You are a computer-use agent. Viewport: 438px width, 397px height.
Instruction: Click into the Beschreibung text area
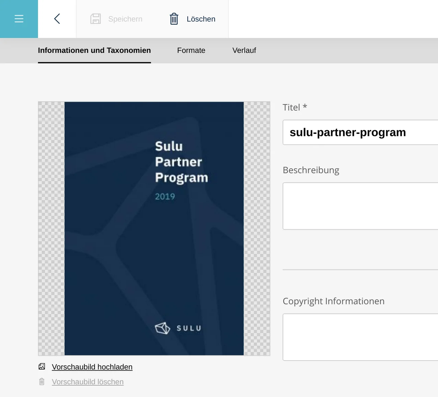pyautogui.click(x=360, y=206)
